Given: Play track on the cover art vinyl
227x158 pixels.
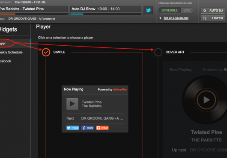Looking at the screenshot, I should pyautogui.click(x=206, y=100).
